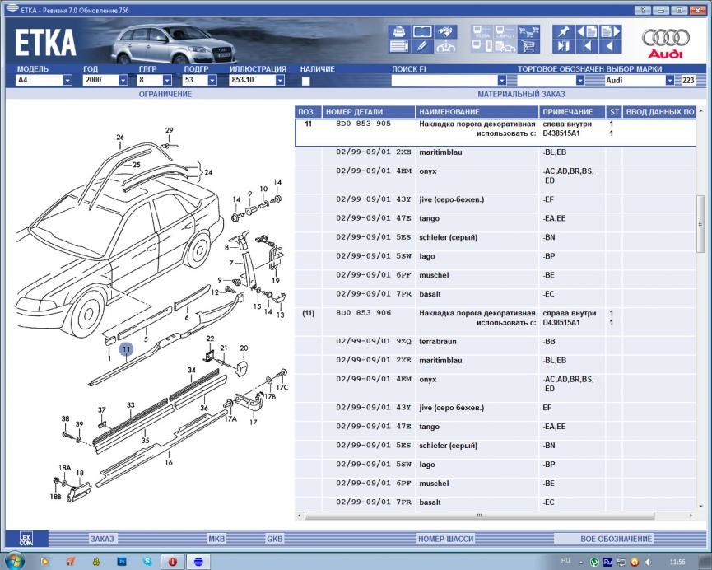Select highlighted callout 11 in the diagram

(x=126, y=349)
